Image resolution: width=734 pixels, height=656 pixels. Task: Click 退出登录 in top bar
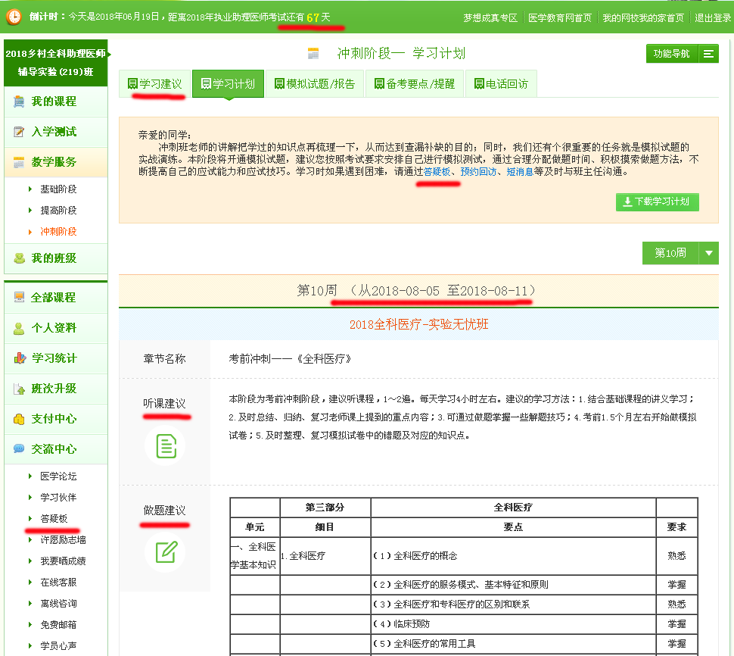pyautogui.click(x=712, y=17)
